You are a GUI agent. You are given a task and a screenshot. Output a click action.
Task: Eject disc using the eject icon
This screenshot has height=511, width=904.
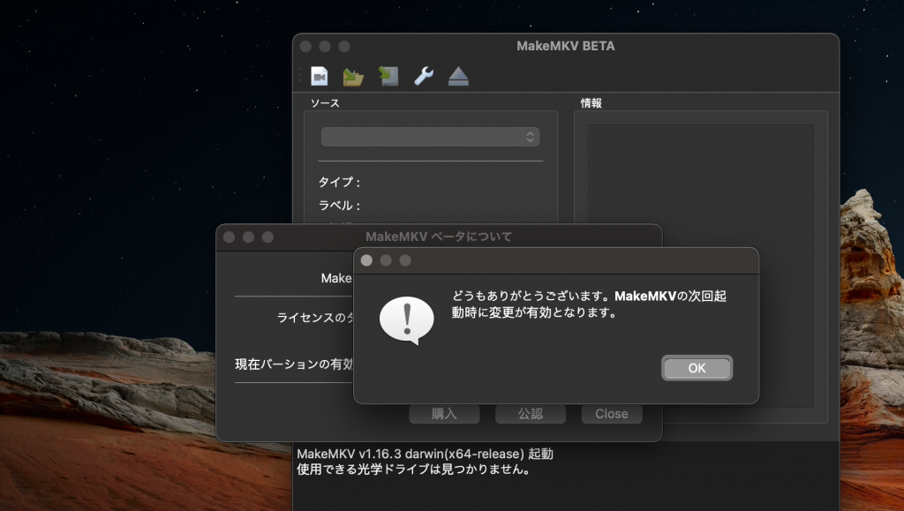458,77
